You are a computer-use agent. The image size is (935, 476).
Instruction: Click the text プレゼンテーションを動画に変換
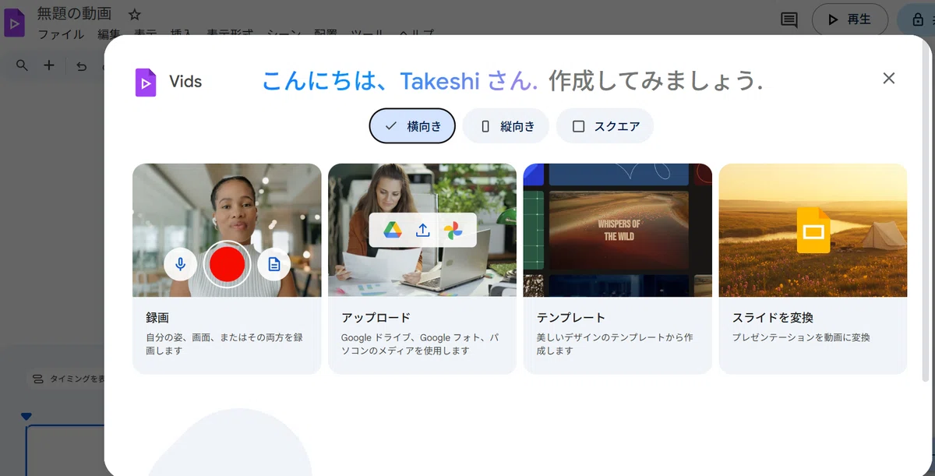pos(801,337)
